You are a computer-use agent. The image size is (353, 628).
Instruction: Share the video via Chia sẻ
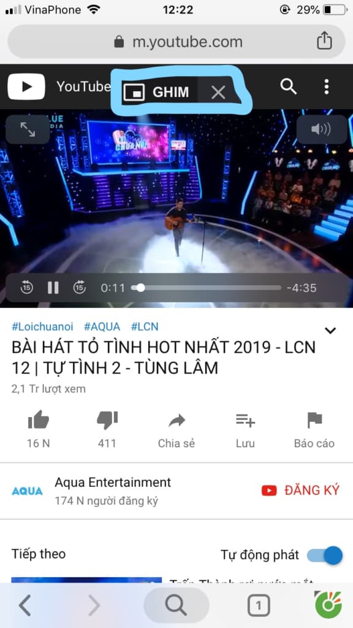pos(176,429)
